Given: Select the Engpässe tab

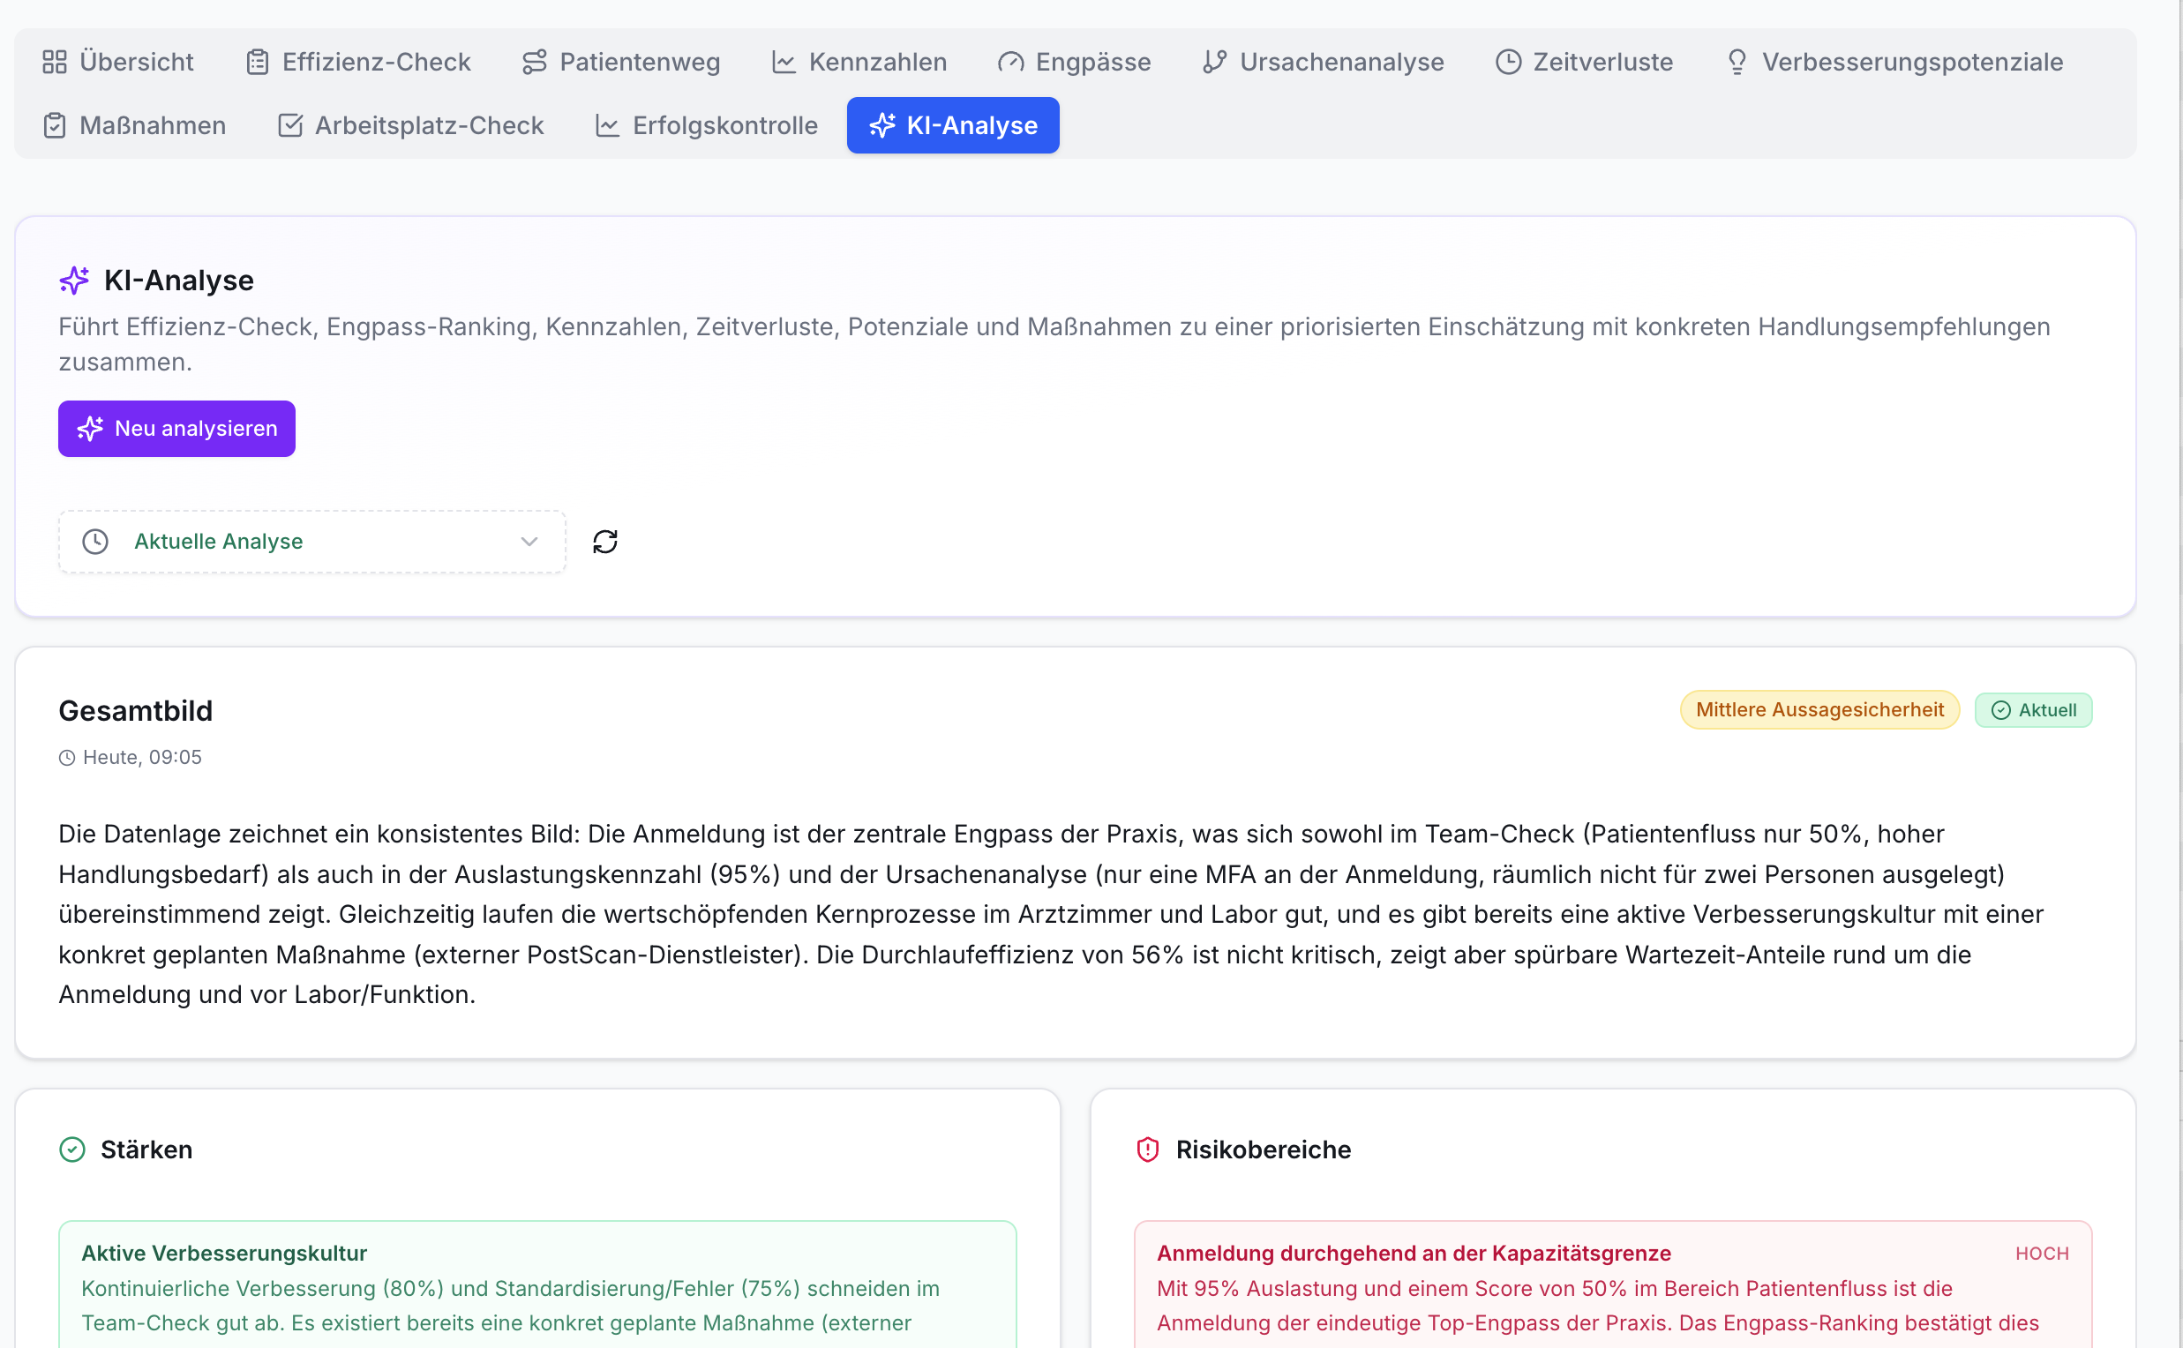Looking at the screenshot, I should 1074,62.
